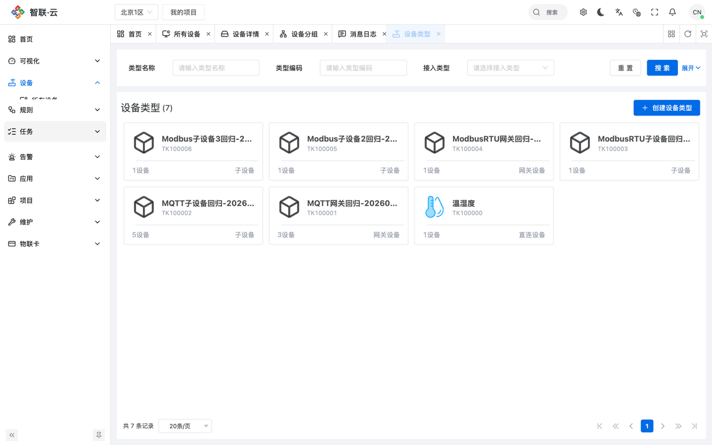This screenshot has width=712, height=445.
Task: Open the 北京1区 region dropdown
Action: pyautogui.click(x=136, y=12)
